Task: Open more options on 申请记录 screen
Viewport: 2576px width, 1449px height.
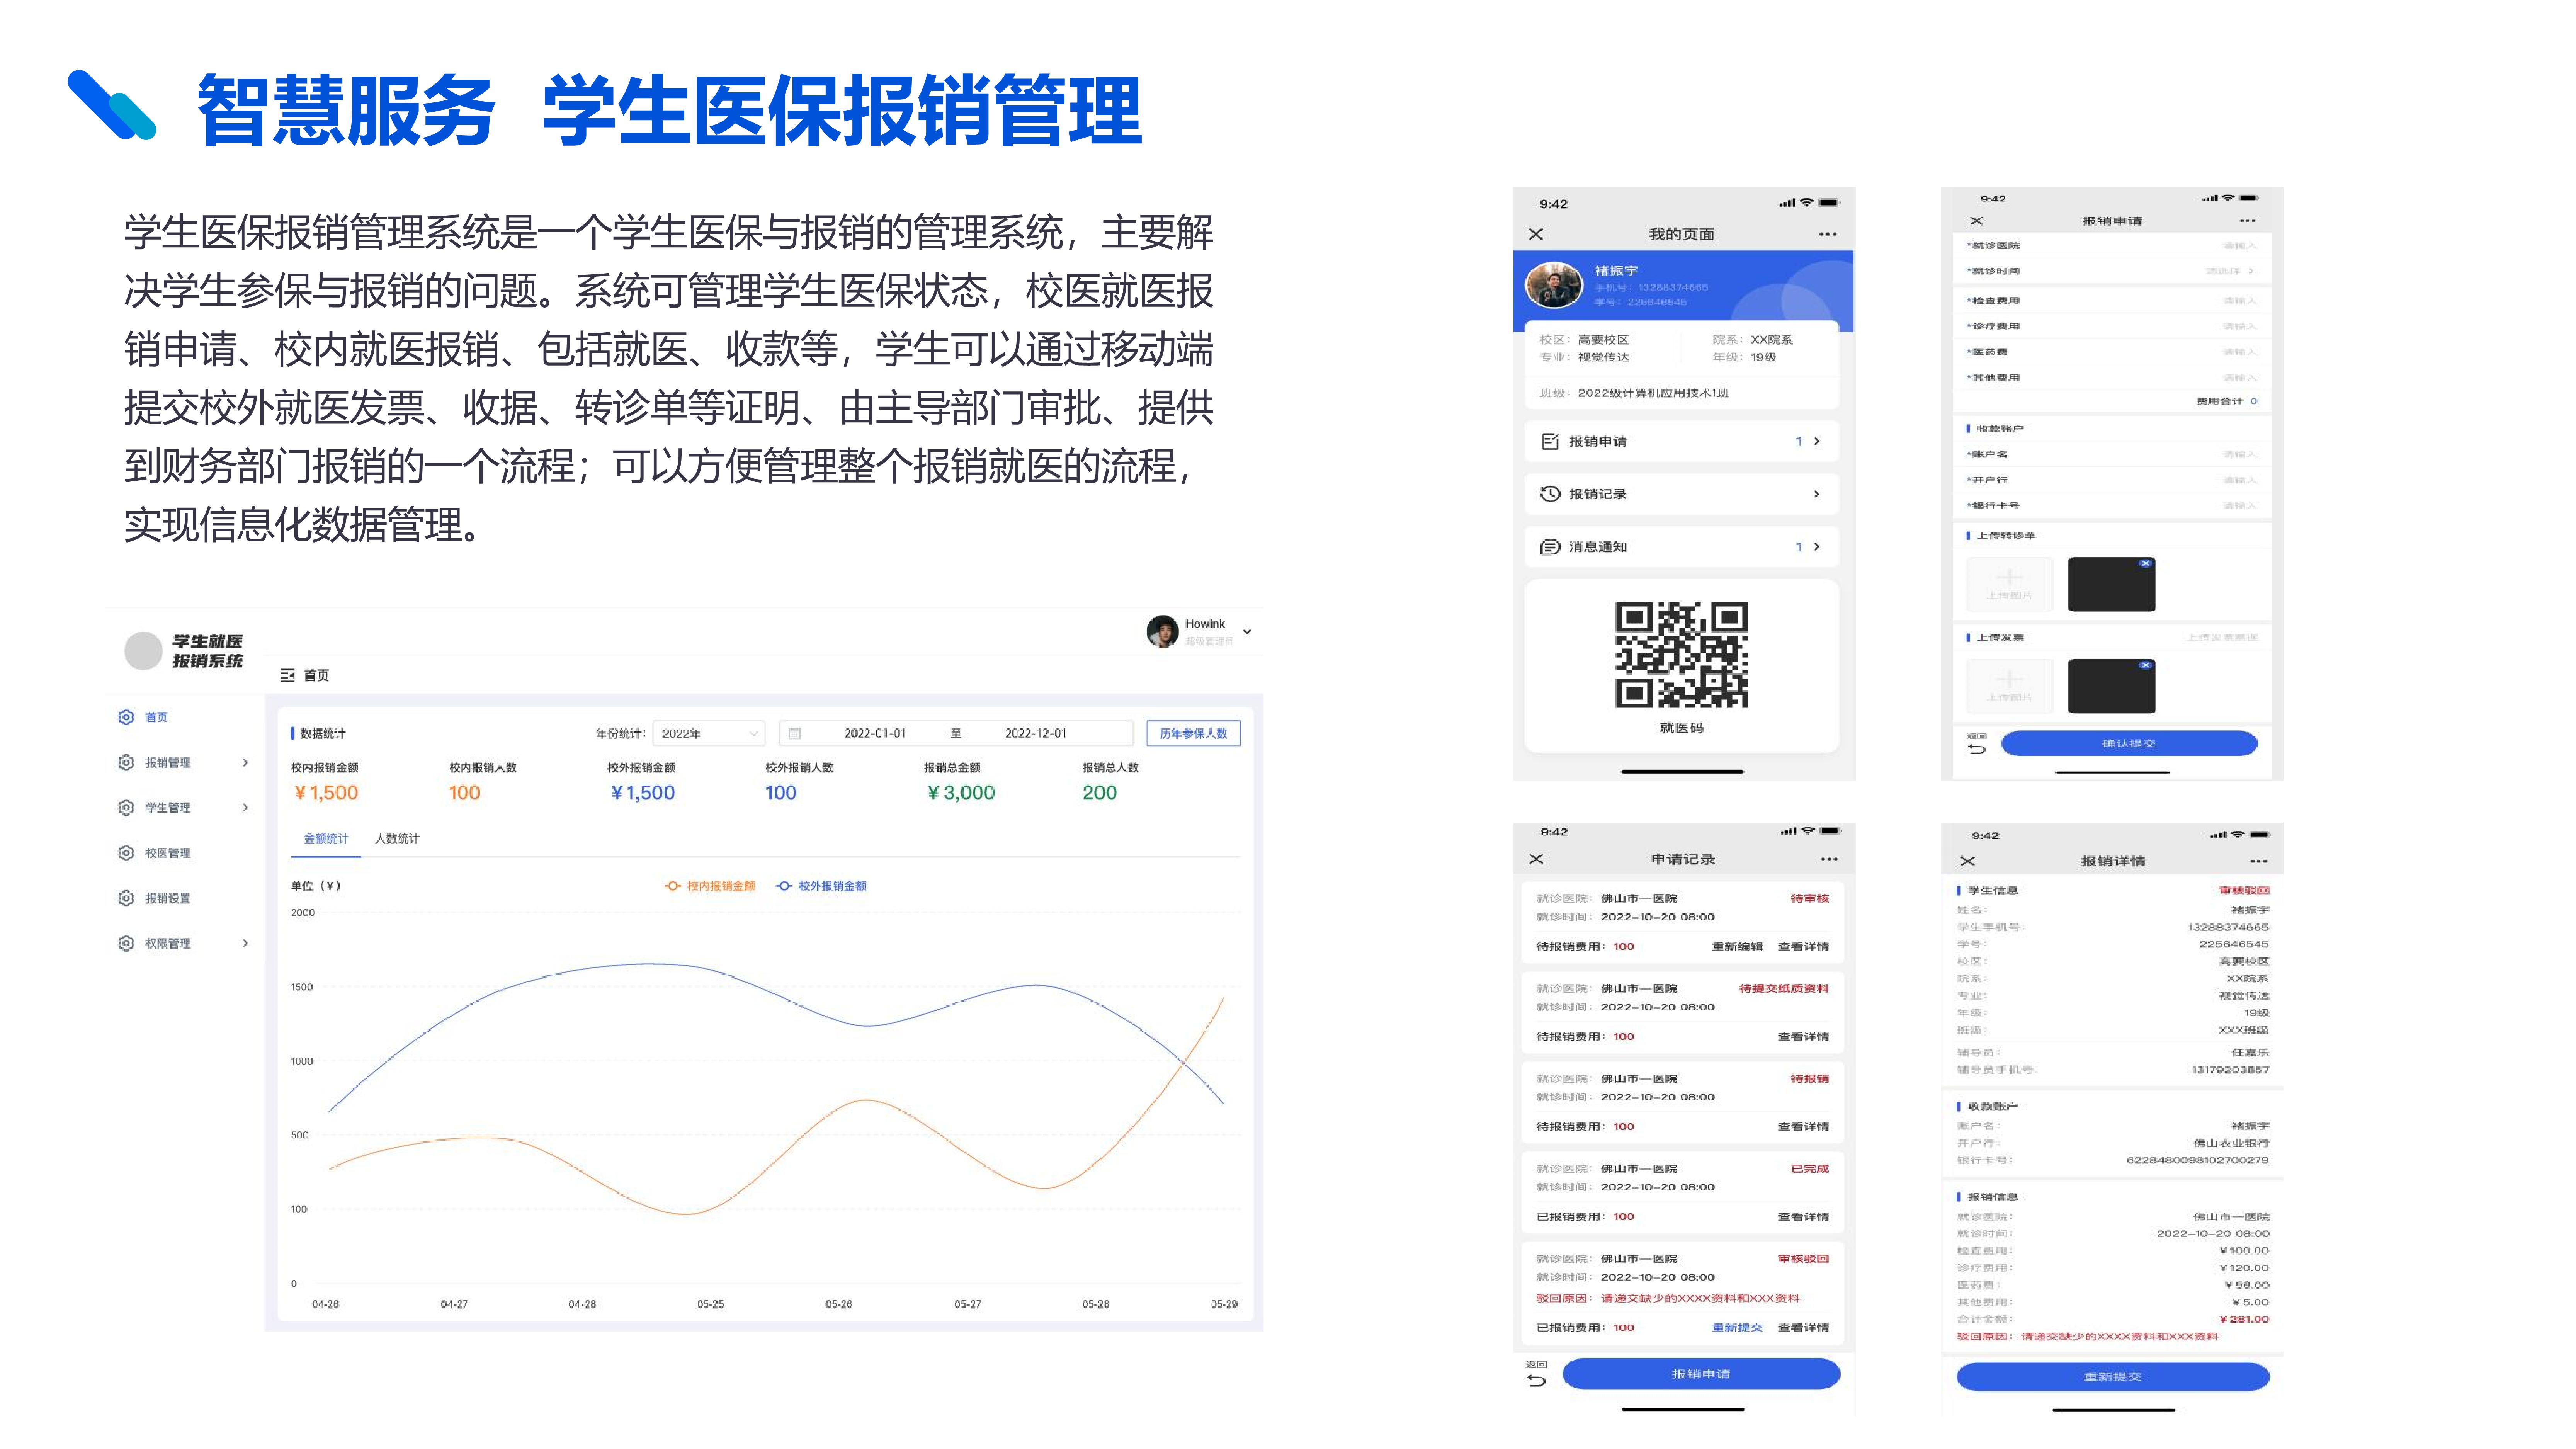Action: point(1829,859)
